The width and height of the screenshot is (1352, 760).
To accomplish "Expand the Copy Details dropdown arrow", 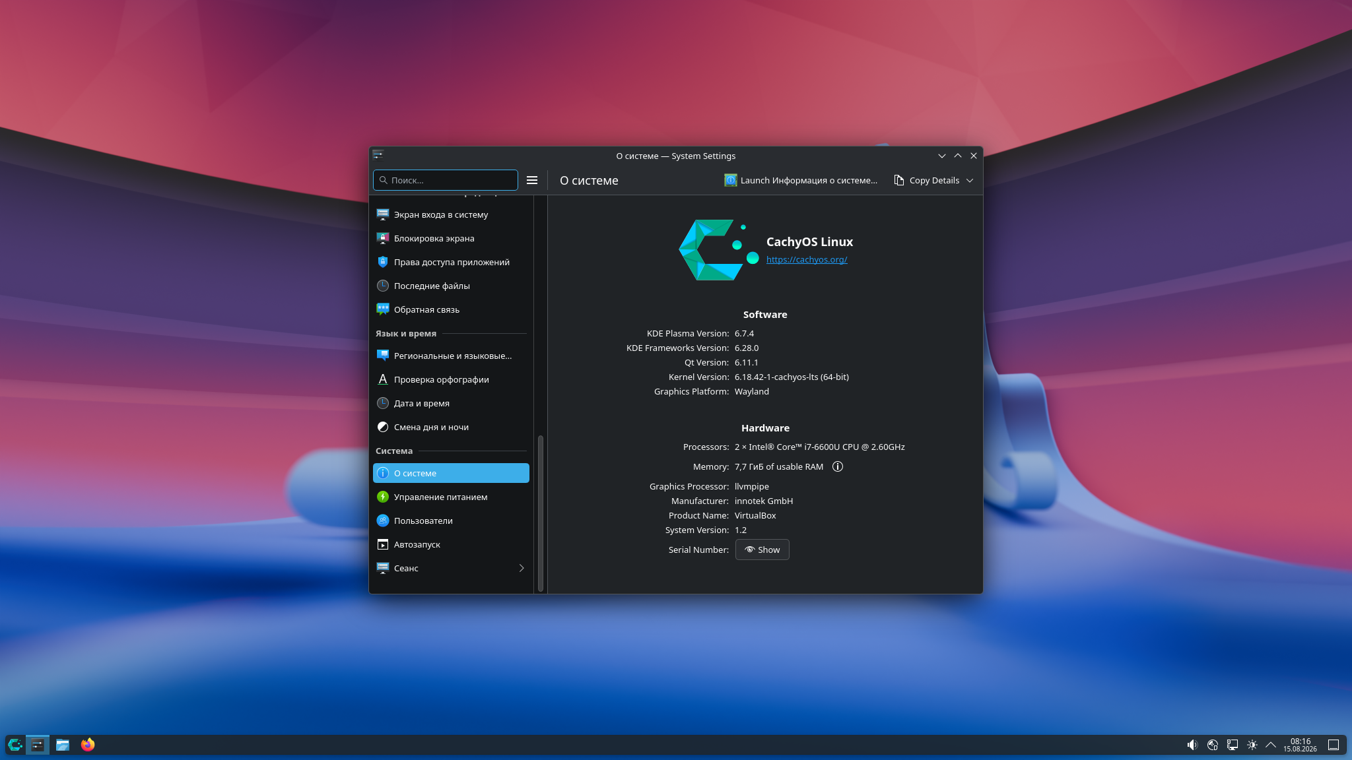I will point(970,181).
